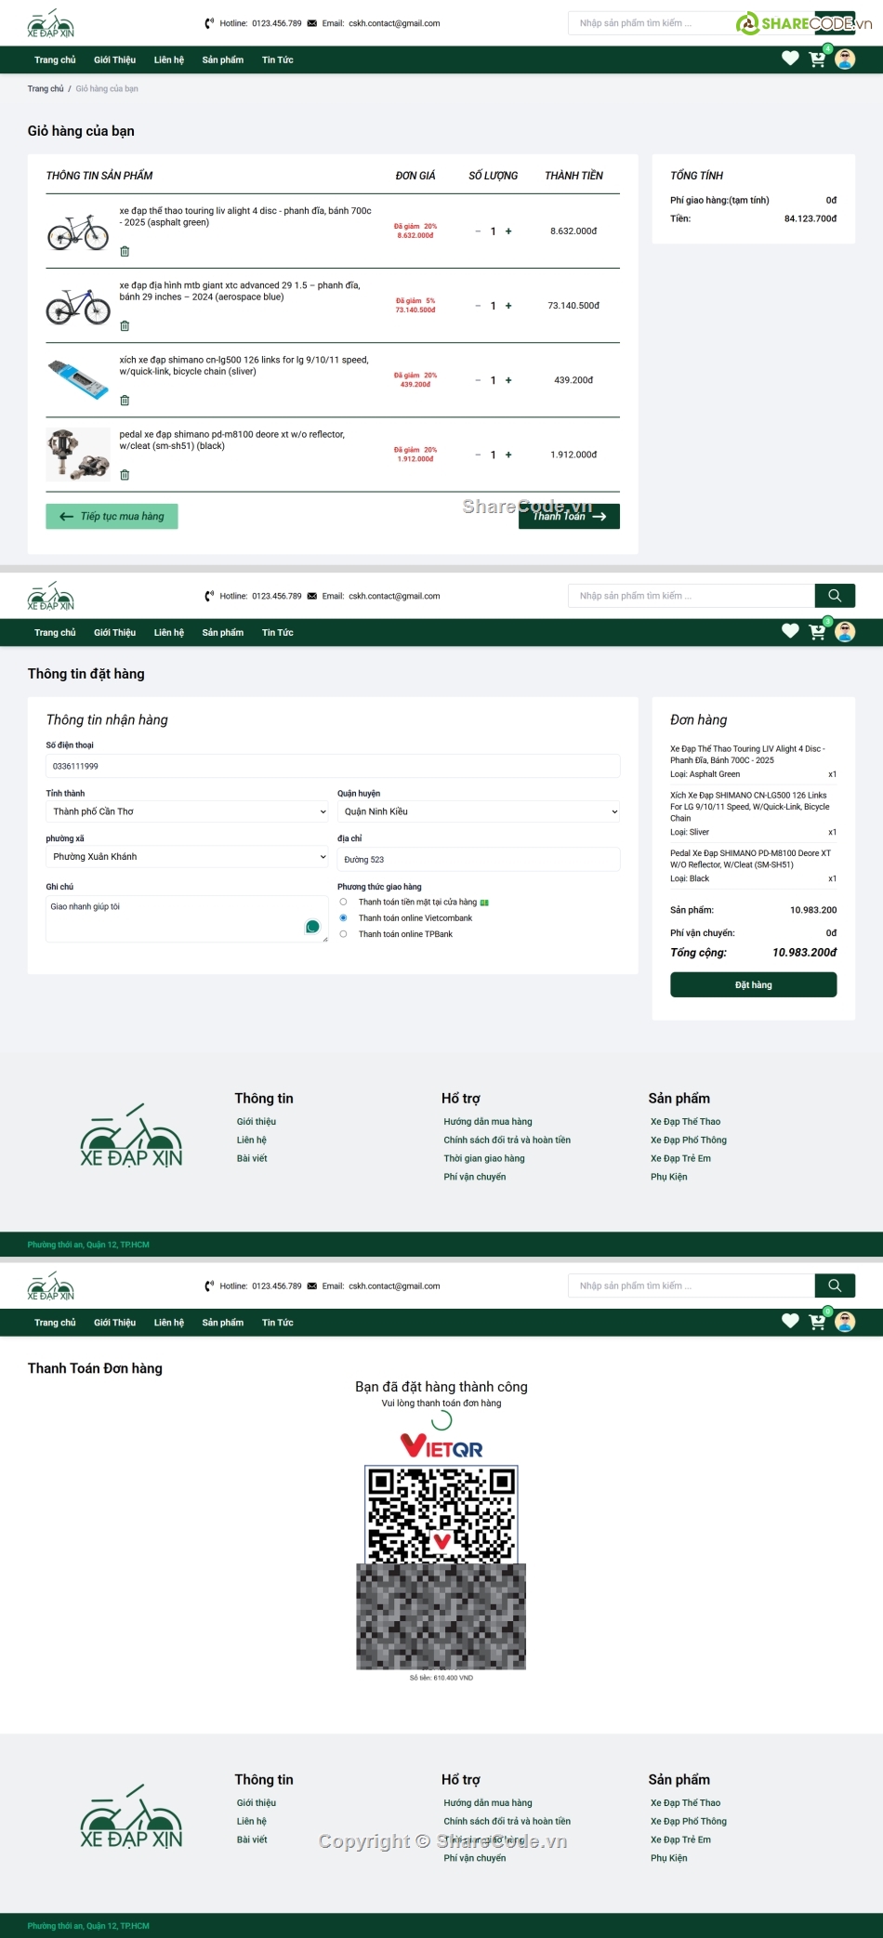Open the phường xã ward dropdown
The width and height of the screenshot is (883, 1938).
point(187,857)
